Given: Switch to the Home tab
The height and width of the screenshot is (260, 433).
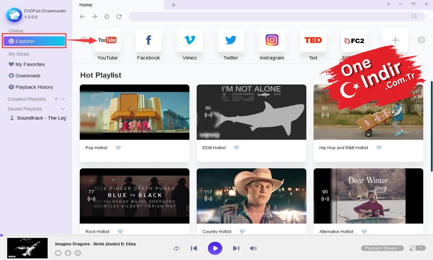Looking at the screenshot, I should tap(86, 5).
